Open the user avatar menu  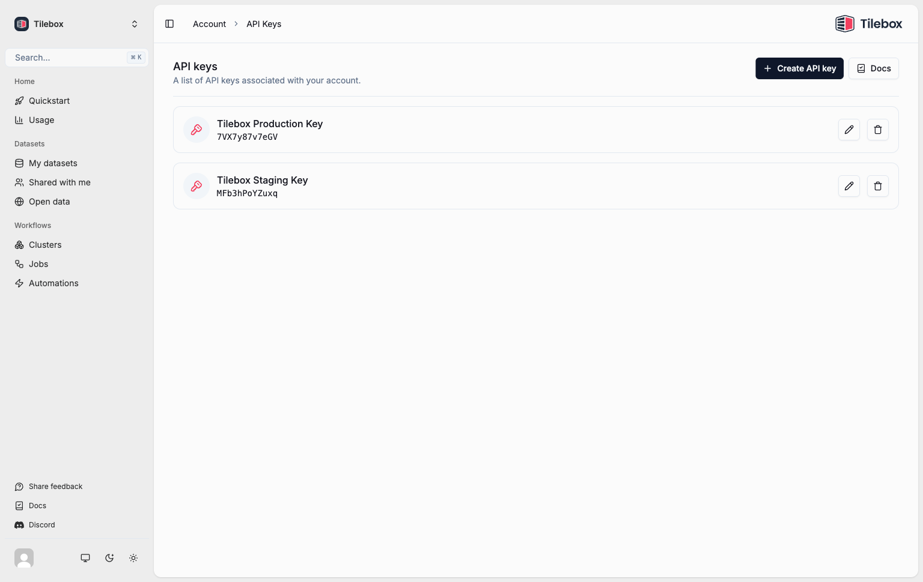(x=24, y=558)
